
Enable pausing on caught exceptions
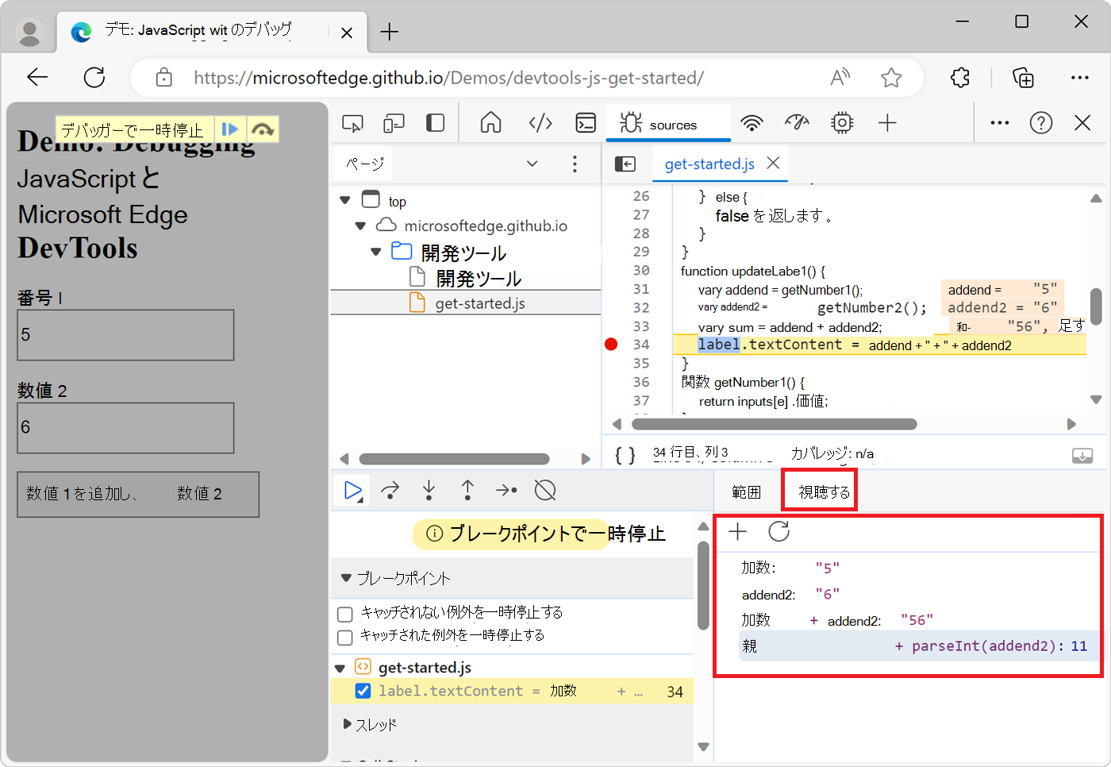(345, 637)
